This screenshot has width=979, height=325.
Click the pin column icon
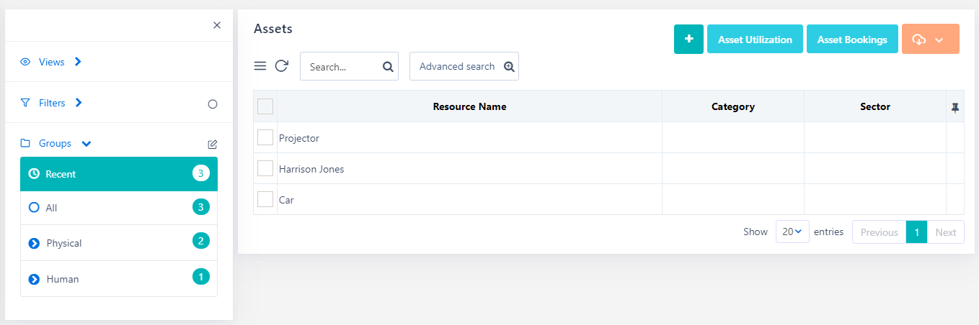[x=955, y=107]
